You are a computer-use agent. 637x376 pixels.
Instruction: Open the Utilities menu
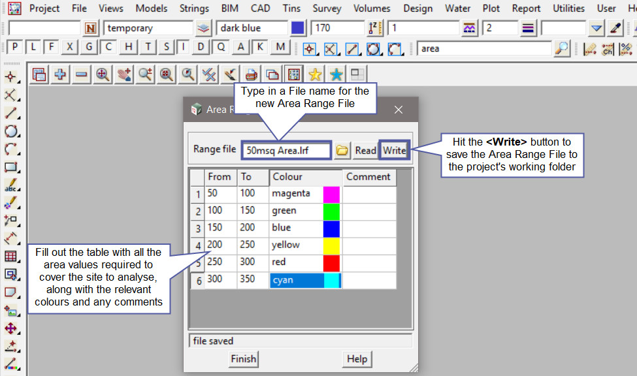point(568,8)
